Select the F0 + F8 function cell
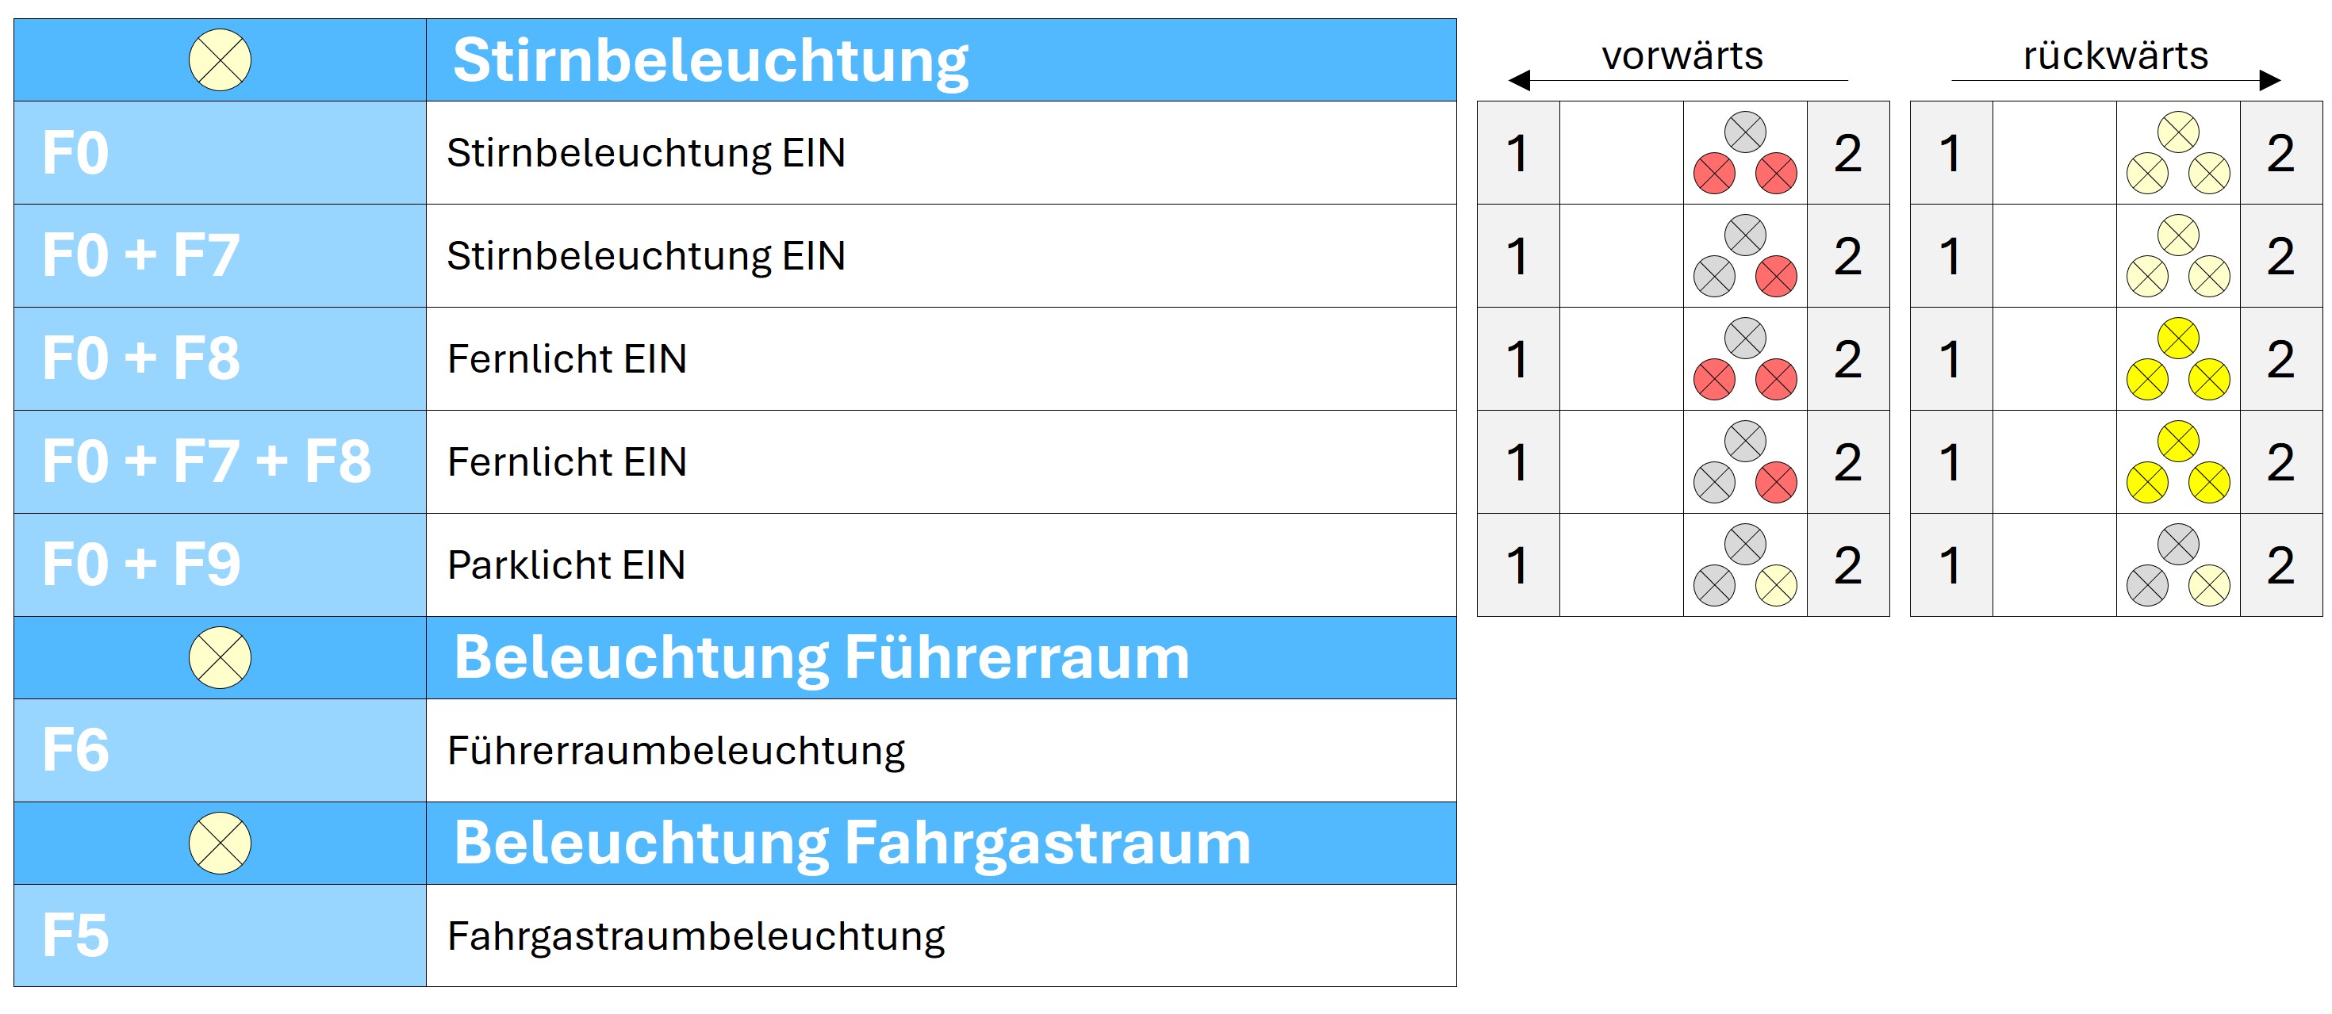 [x=220, y=359]
